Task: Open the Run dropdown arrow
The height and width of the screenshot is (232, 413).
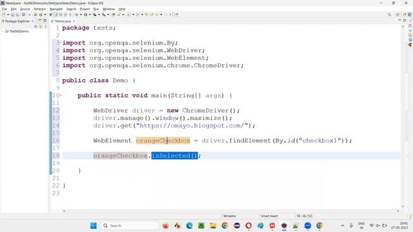Action: coord(90,15)
